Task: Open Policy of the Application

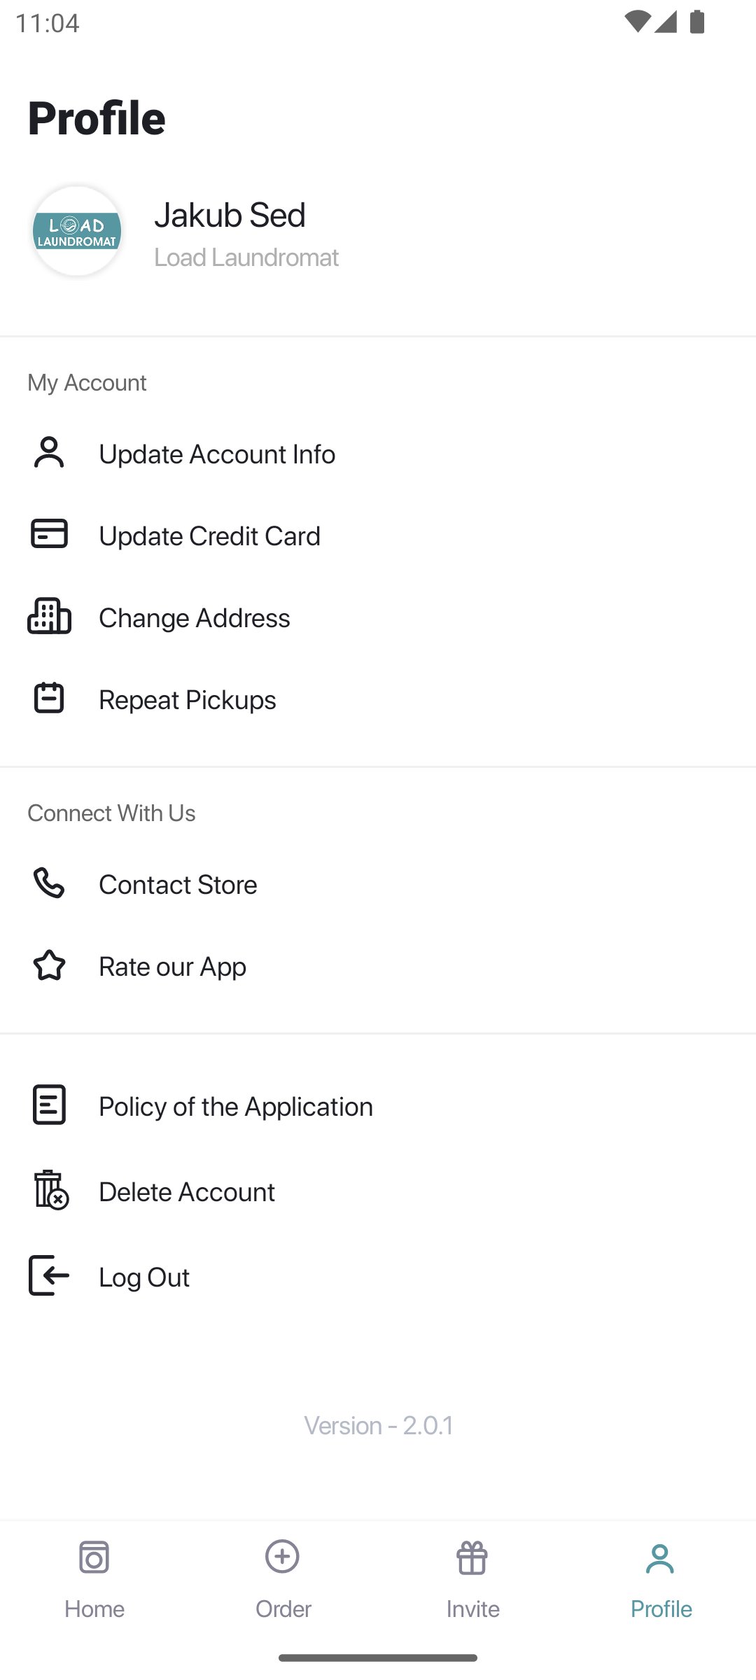Action: (x=236, y=1107)
